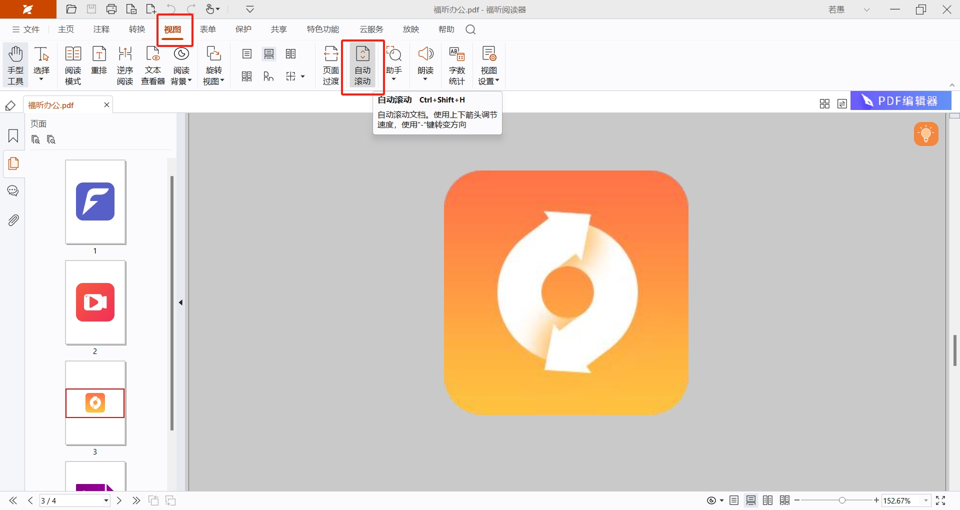This screenshot has height=510, width=960.
Task: Expand the Select (选择) tool dropdown
Action: pos(41,79)
